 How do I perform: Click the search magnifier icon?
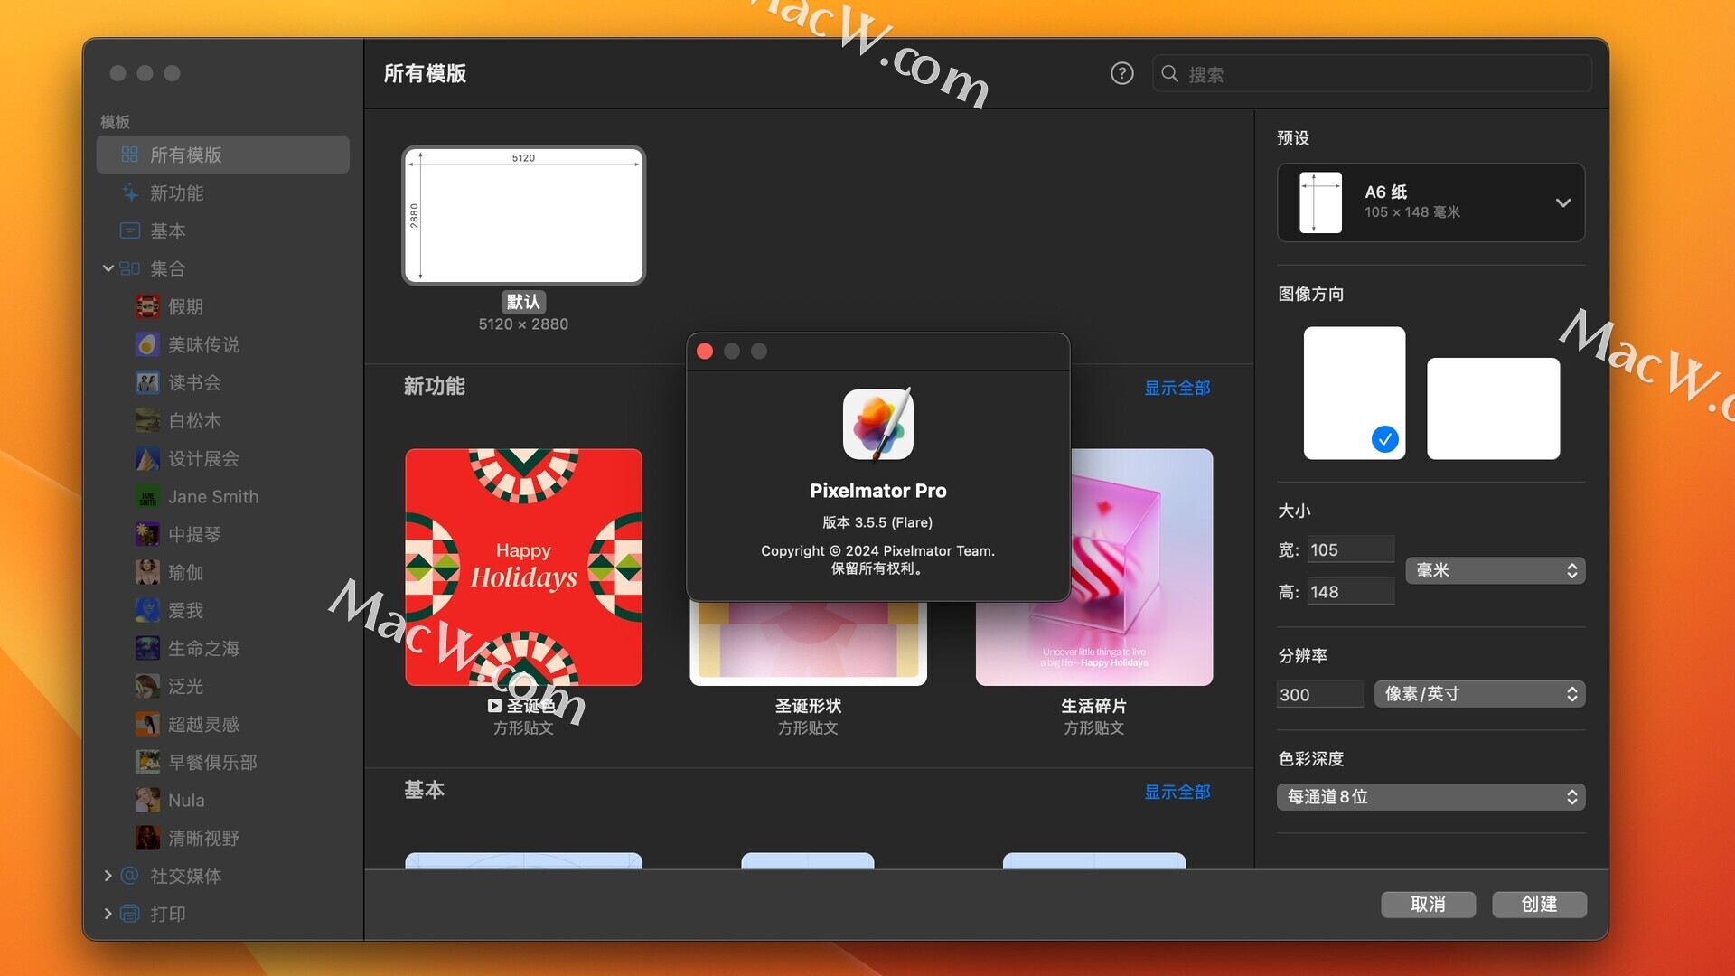click(x=1169, y=73)
